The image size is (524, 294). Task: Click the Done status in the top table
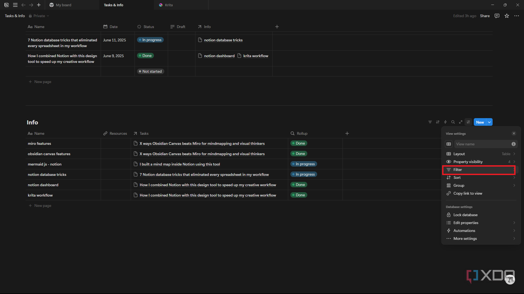145,56
